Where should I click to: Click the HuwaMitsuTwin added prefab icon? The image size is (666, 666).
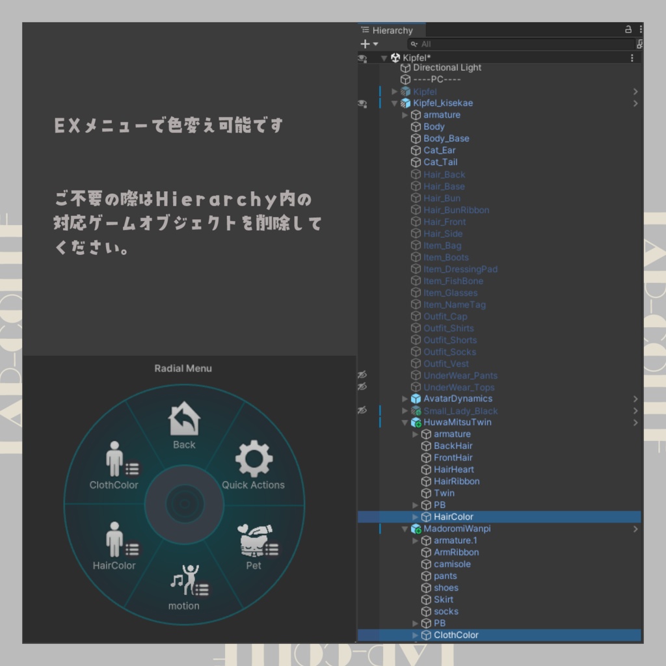click(416, 422)
